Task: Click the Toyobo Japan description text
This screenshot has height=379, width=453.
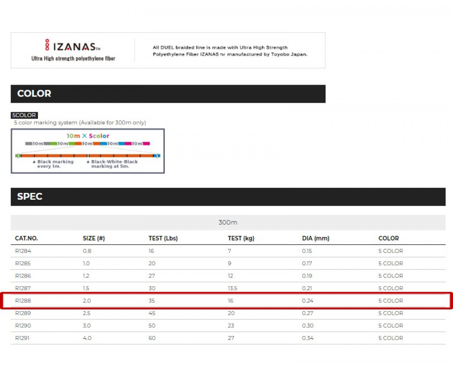Action: click(230, 51)
